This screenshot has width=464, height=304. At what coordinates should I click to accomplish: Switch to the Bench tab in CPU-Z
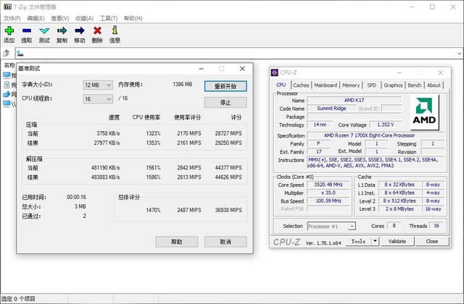pyautogui.click(x=415, y=85)
